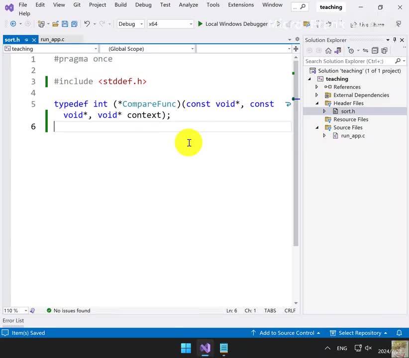The height and width of the screenshot is (358, 409).
Task: Open the Undo history dropdown arrow
Action: [x=95, y=24]
